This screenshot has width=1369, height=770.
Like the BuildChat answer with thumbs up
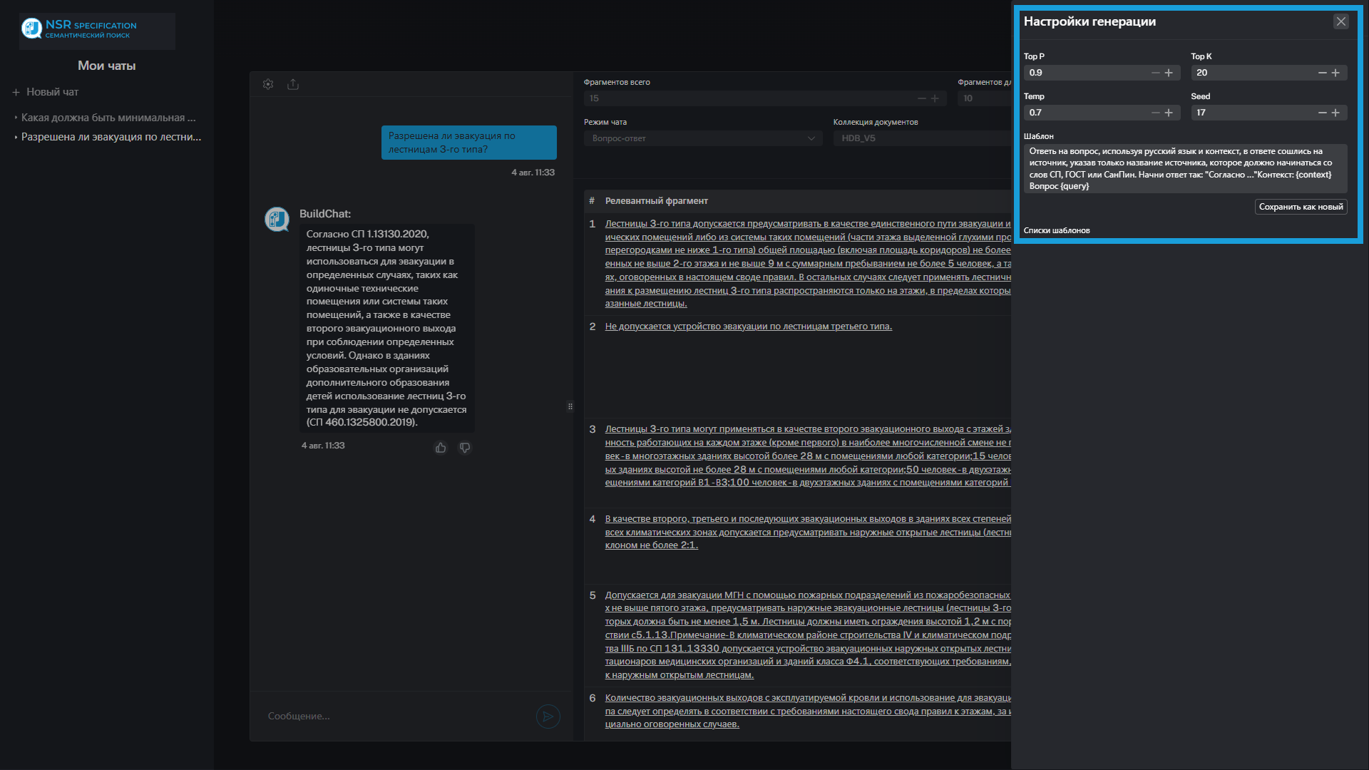(441, 448)
